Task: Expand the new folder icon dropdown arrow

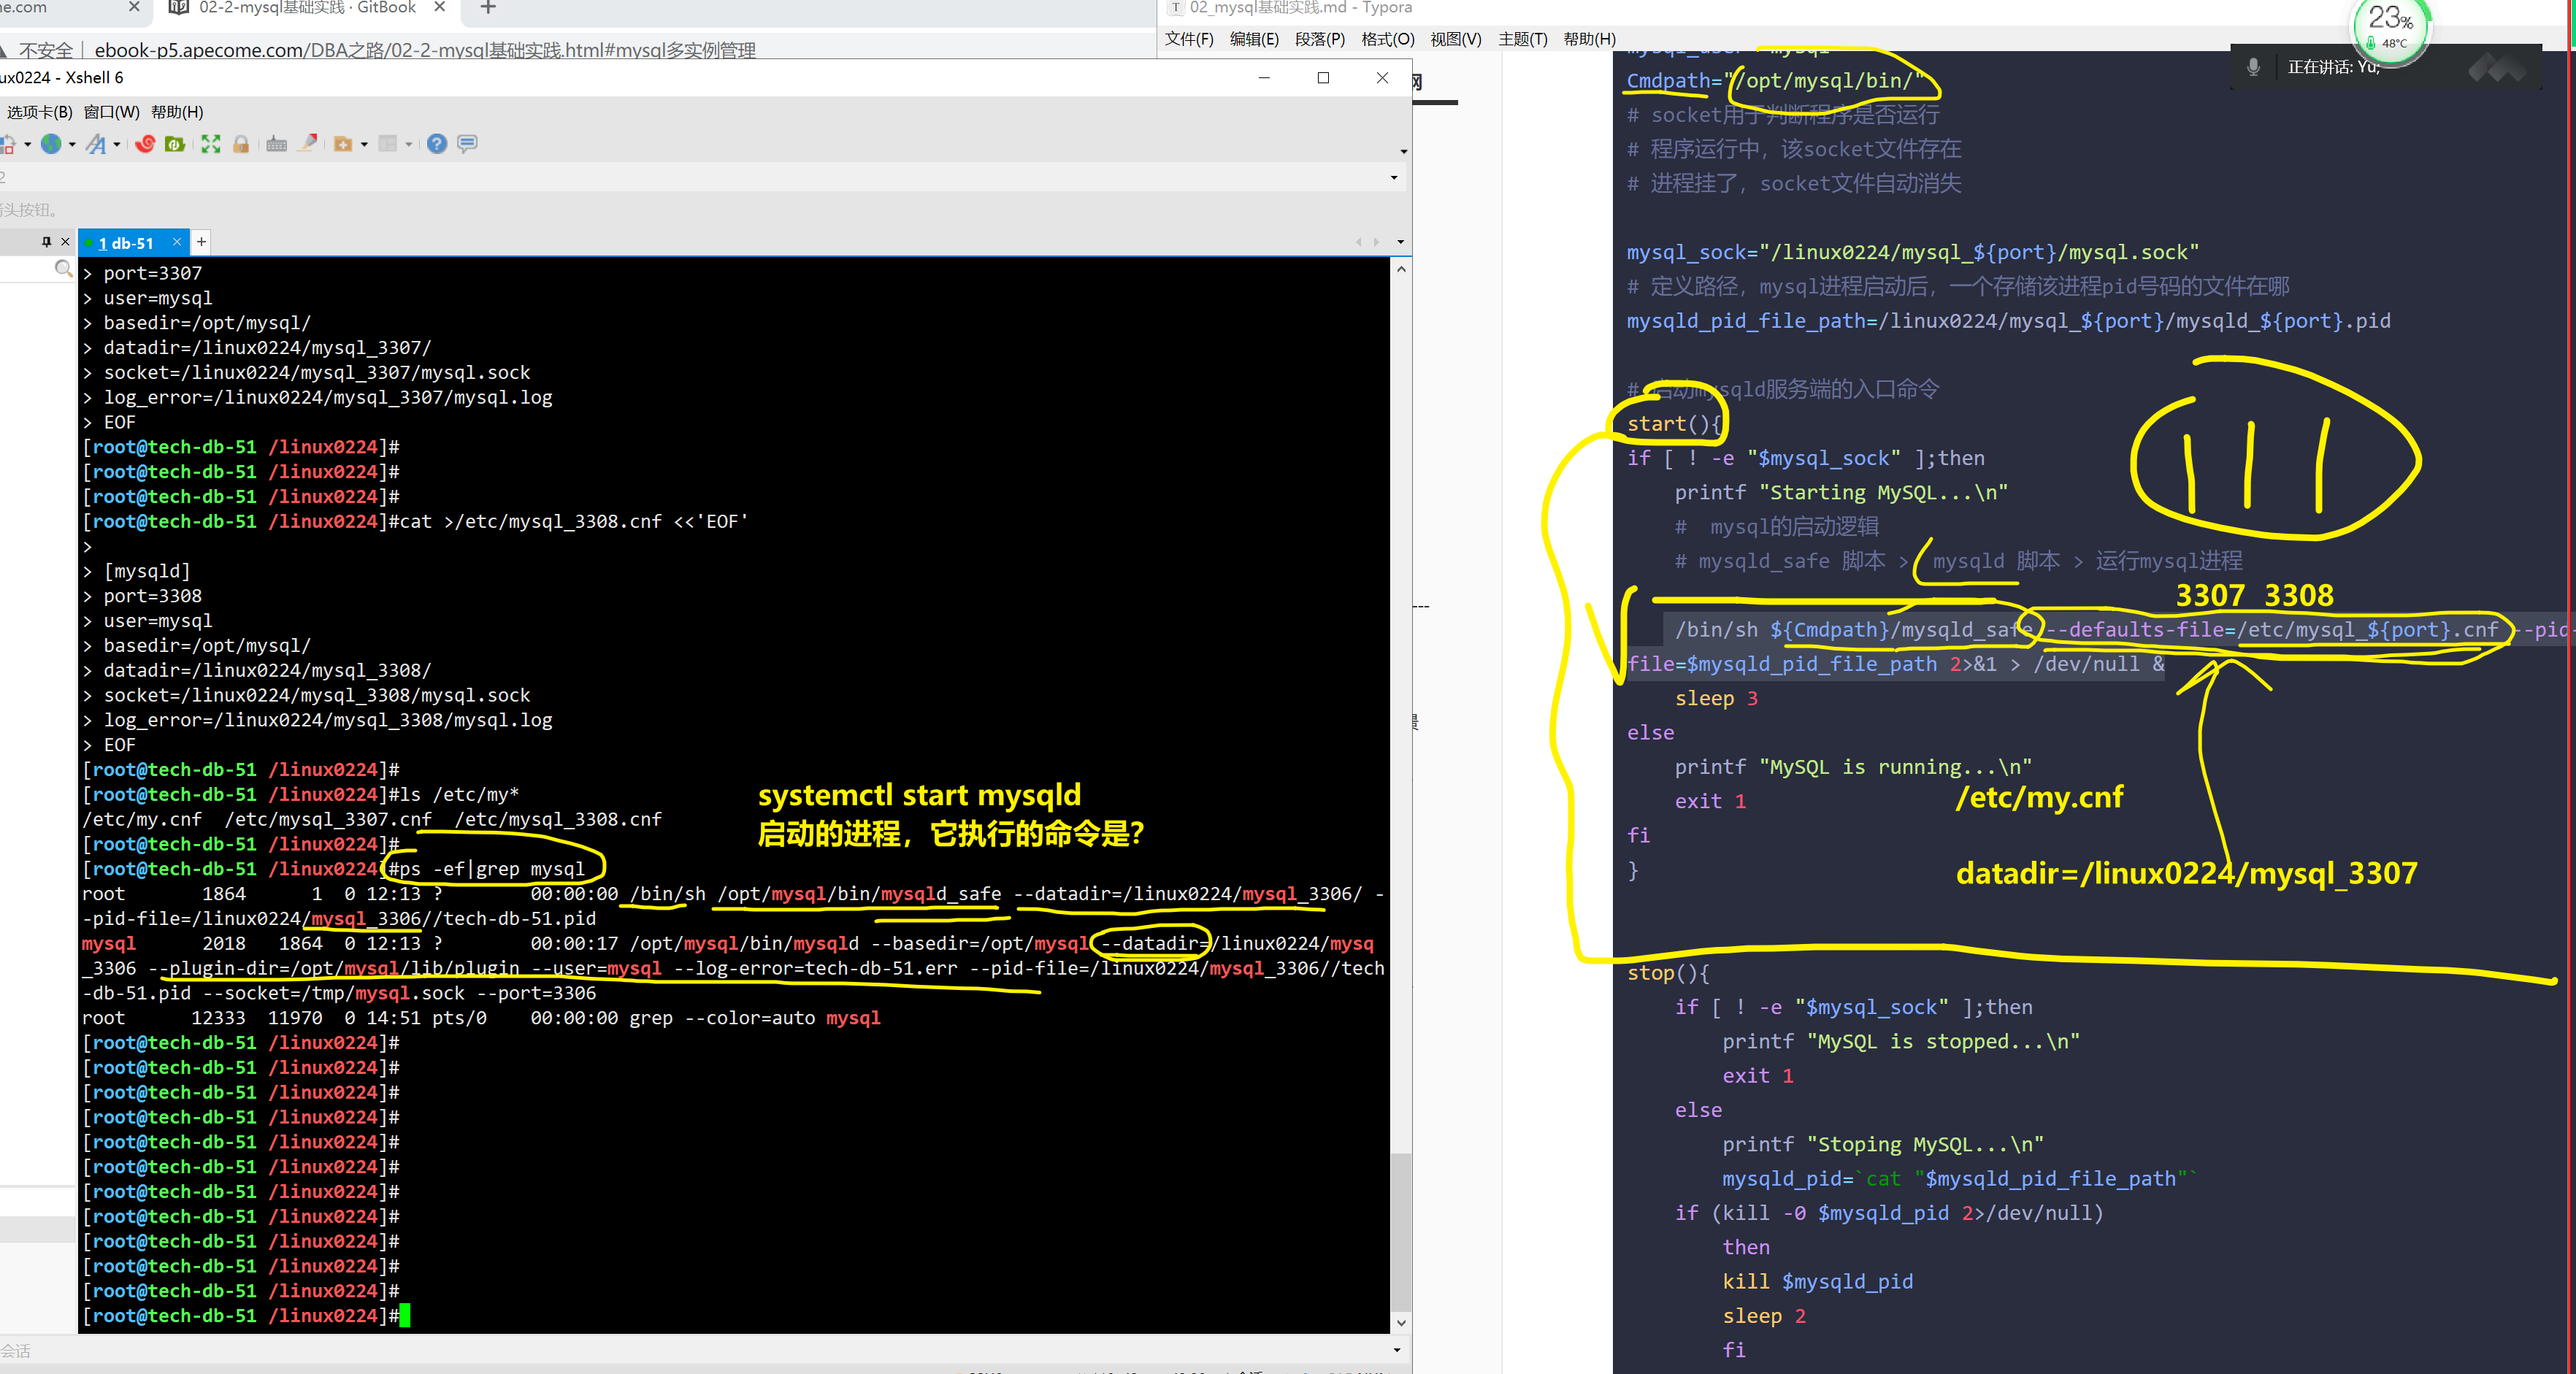Action: pyautogui.click(x=364, y=145)
